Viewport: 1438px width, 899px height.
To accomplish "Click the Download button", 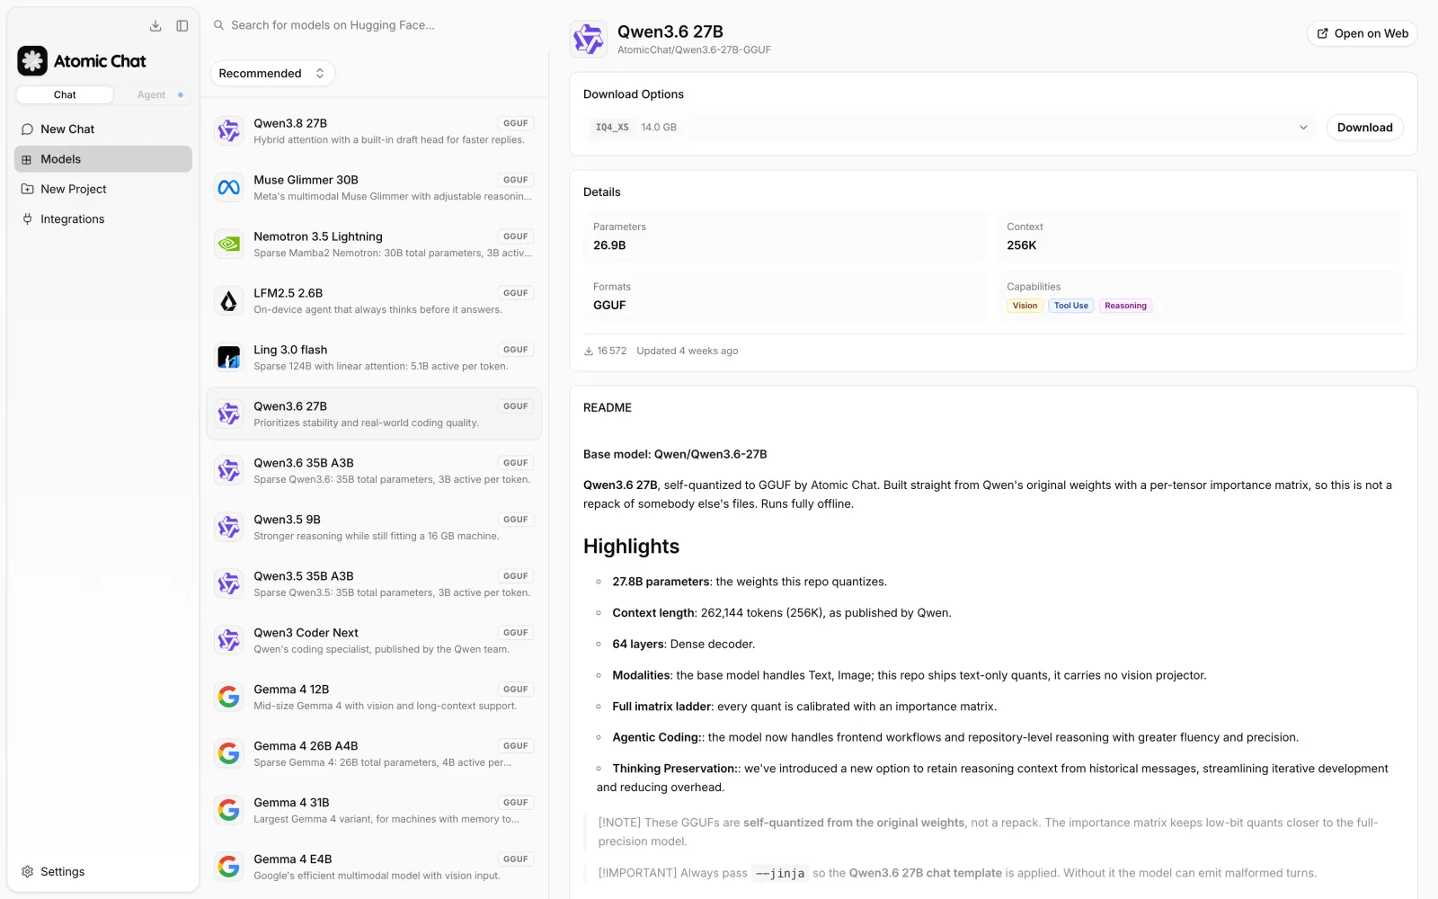I will [1364, 128].
